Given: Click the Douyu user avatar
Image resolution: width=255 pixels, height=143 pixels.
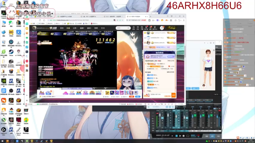Looking at the screenshot, I should click(x=162, y=28).
